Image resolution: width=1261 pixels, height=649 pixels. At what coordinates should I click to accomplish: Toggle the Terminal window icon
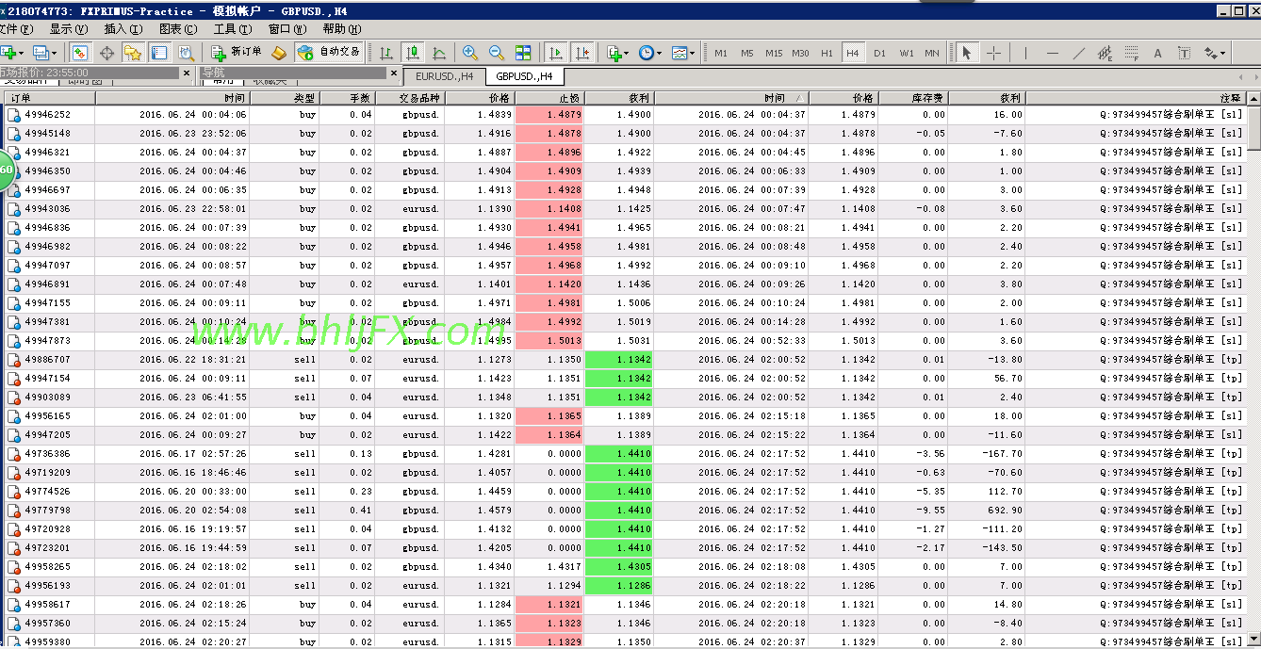point(159,53)
